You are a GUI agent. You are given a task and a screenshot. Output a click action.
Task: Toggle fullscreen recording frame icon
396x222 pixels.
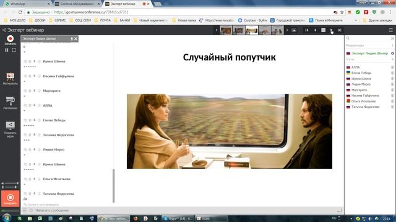14,50
